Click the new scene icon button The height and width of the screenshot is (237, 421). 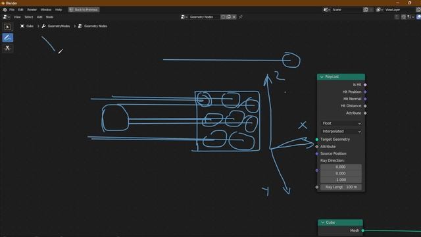[x=366, y=10]
